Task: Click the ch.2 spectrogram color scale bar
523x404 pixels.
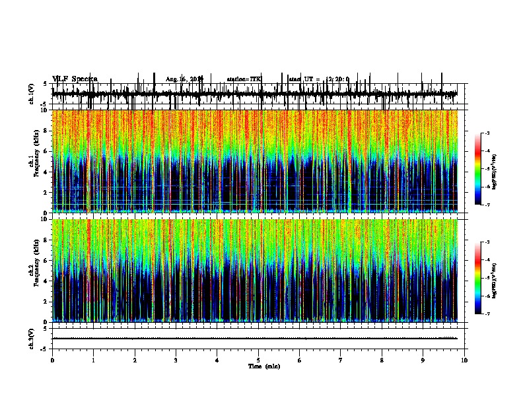Action: pyautogui.click(x=478, y=278)
